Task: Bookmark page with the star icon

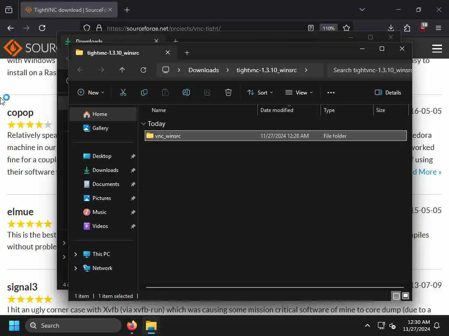Action: (346, 28)
